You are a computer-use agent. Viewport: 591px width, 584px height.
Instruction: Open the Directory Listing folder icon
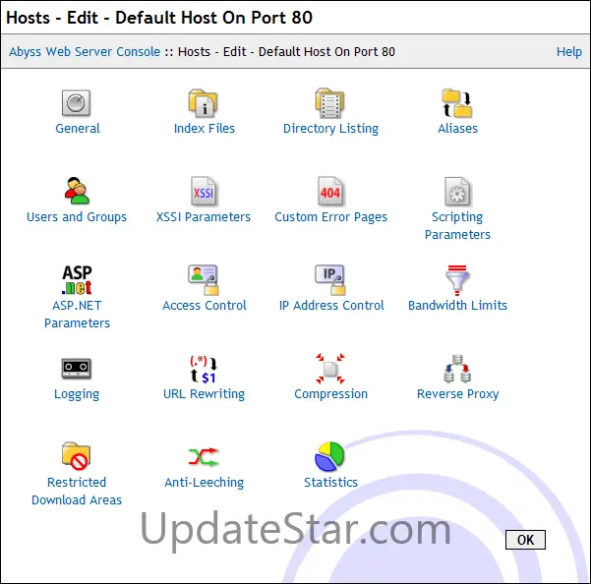[330, 103]
